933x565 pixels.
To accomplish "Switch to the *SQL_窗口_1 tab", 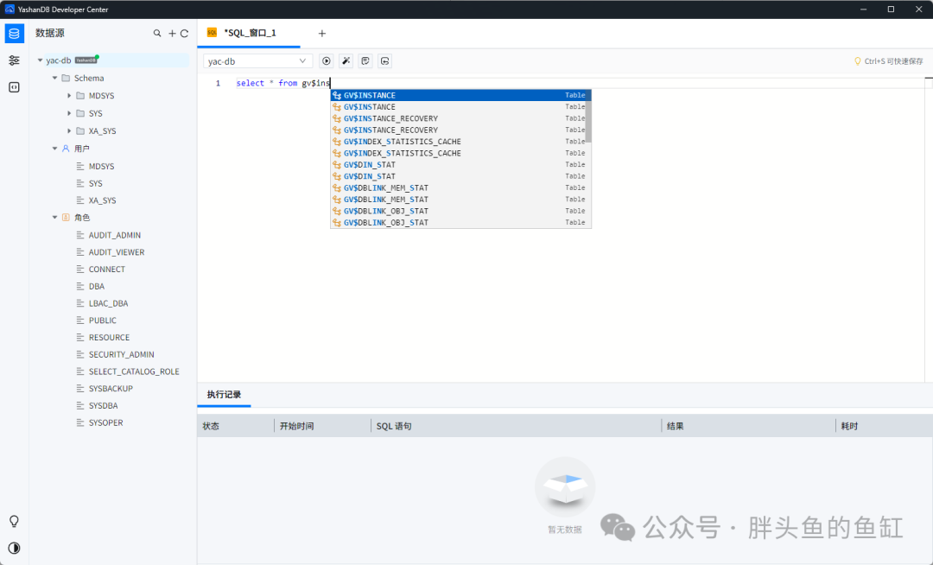I will [x=249, y=34].
